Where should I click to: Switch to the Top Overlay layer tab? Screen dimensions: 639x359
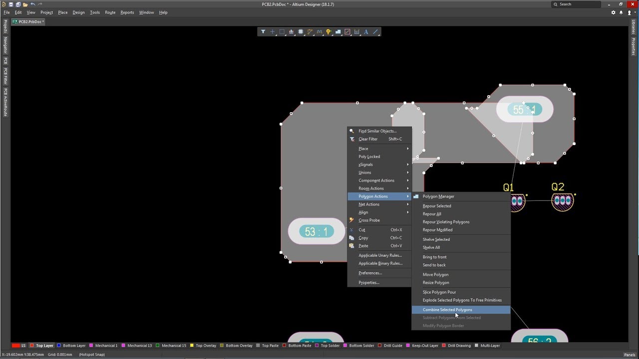point(203,346)
